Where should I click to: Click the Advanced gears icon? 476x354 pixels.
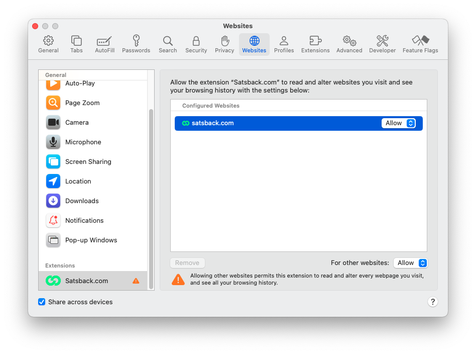[x=349, y=40]
